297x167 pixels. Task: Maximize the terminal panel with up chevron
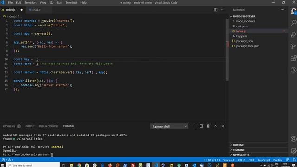[215, 126]
